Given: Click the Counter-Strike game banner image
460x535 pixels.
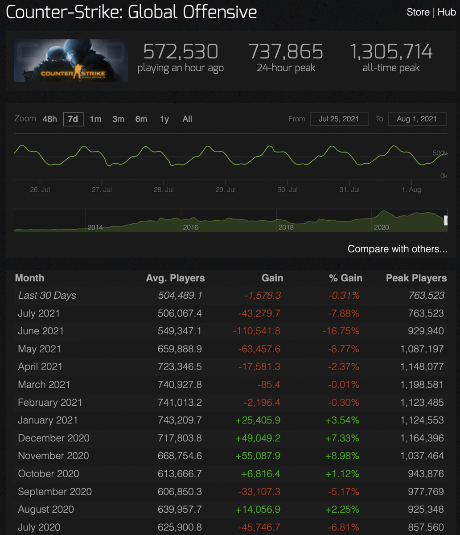Looking at the screenshot, I should click(71, 61).
